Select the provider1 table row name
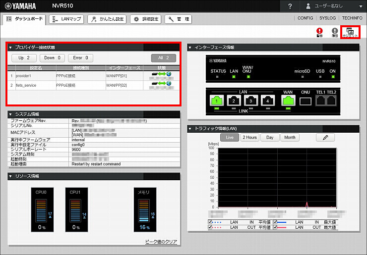This screenshot has height=255, width=367. pyautogui.click(x=23, y=76)
